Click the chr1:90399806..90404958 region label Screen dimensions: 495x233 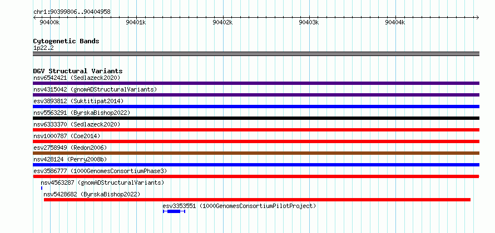[72, 12]
